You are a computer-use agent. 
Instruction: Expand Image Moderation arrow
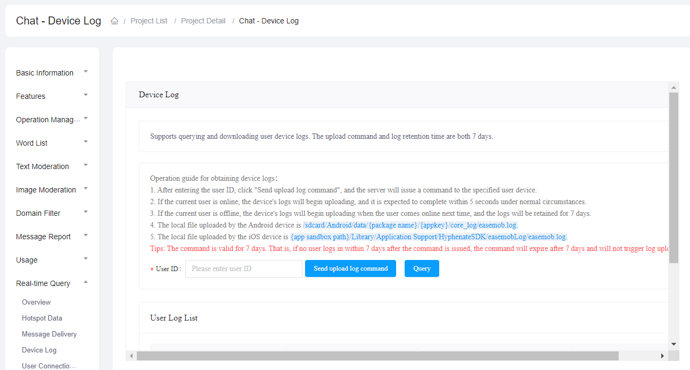(86, 188)
